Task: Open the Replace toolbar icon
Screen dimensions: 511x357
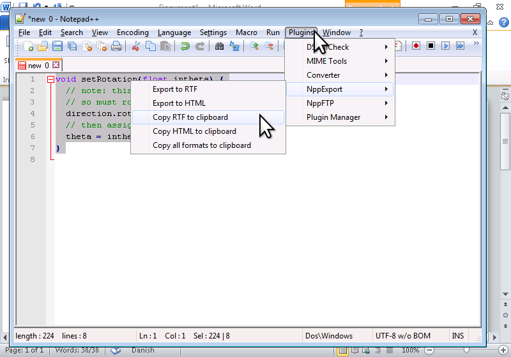Action: [x=234, y=46]
